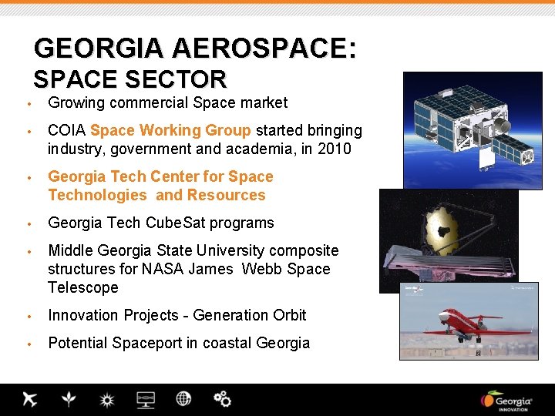Viewport: 555px width, 416px height.
Task: Click 'industry, government and academia, in 2010' line
Action: pyautogui.click(x=200, y=149)
